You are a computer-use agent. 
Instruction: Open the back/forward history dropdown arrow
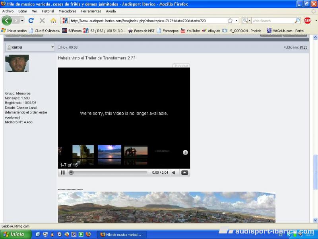tap(22, 20)
